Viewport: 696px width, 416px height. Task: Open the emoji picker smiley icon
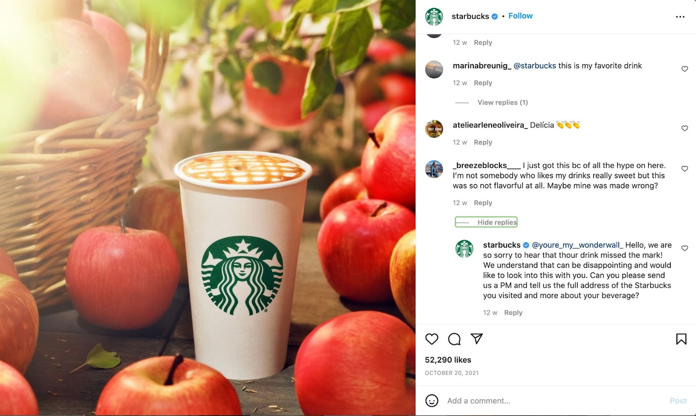(x=432, y=401)
